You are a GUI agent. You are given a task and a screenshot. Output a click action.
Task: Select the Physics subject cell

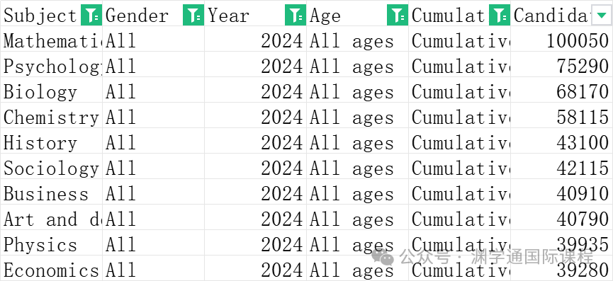coord(52,242)
